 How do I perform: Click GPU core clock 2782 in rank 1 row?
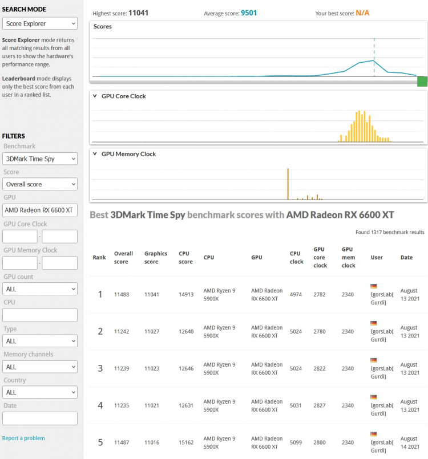pos(320,294)
